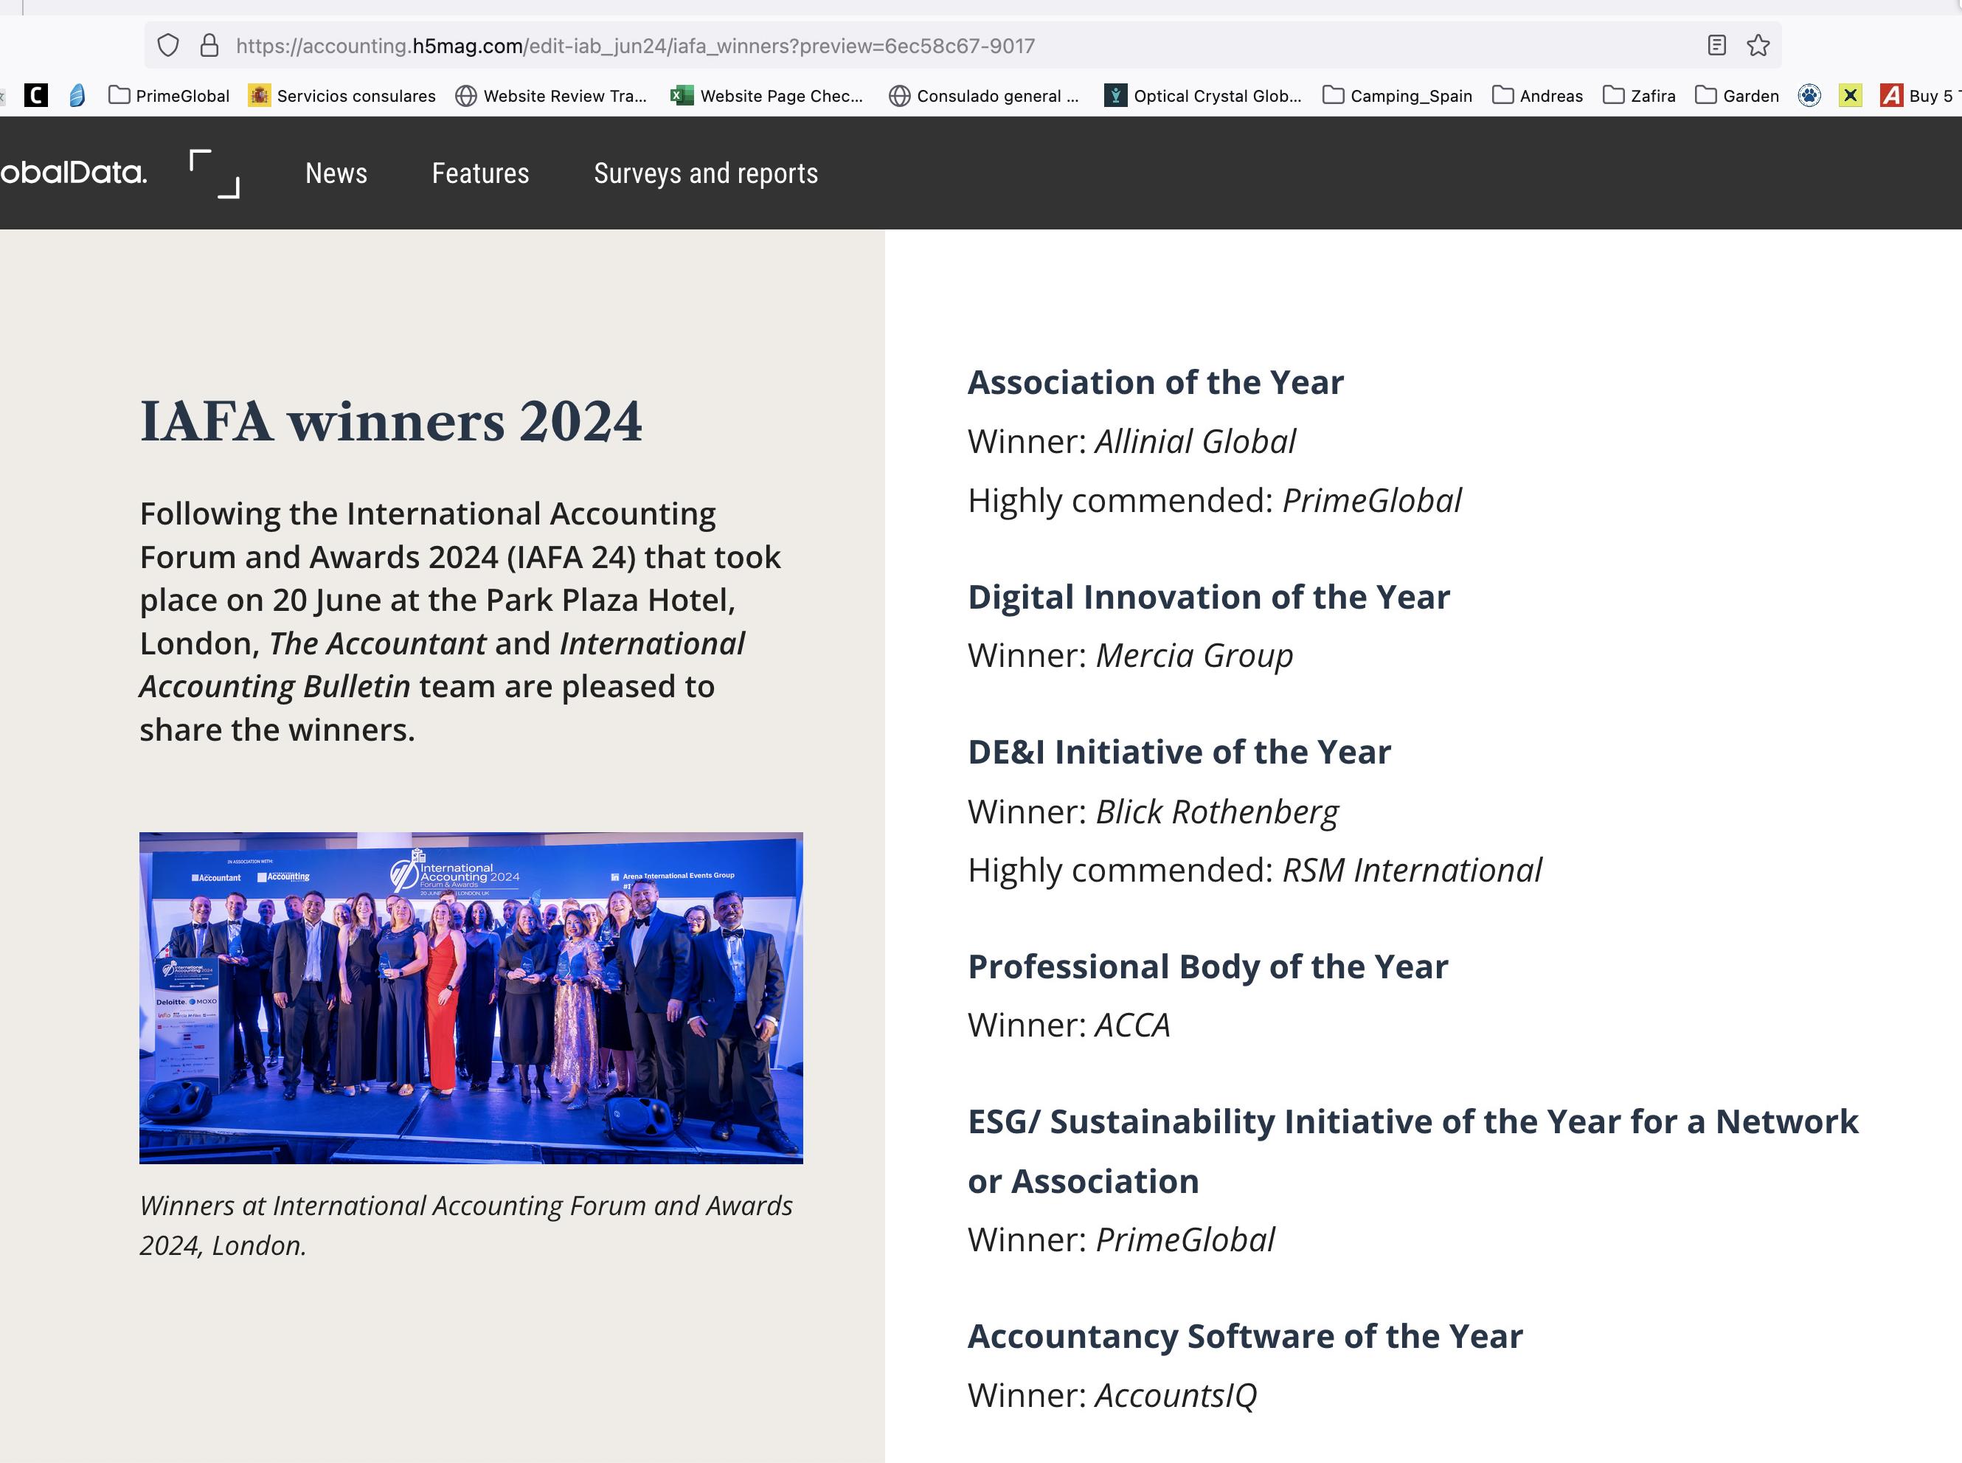
Task: Click the photo caption about London winners
Action: tap(467, 1225)
